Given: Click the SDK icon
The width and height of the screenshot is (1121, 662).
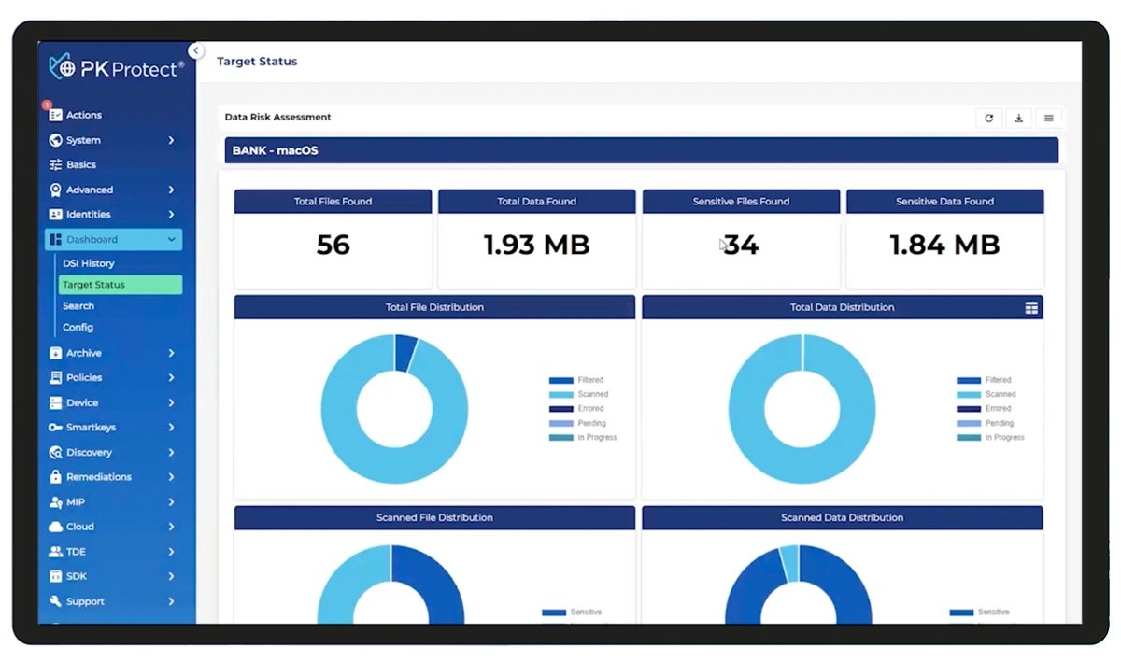Looking at the screenshot, I should click(55, 576).
